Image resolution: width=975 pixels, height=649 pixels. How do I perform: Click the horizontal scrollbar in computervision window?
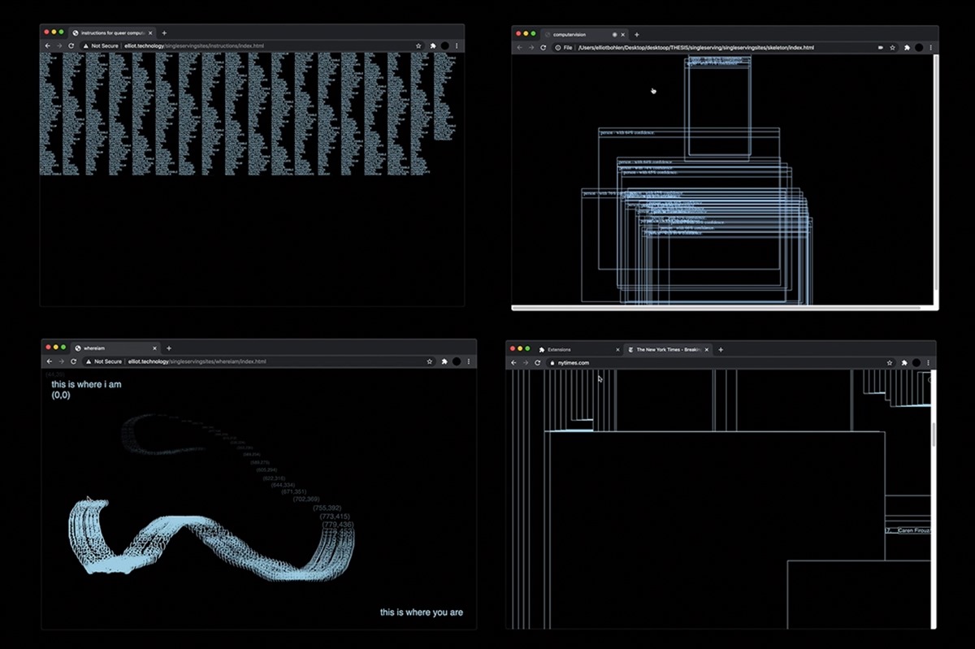pos(716,308)
